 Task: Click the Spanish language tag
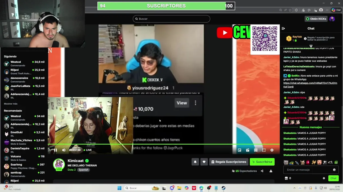(x=83, y=170)
